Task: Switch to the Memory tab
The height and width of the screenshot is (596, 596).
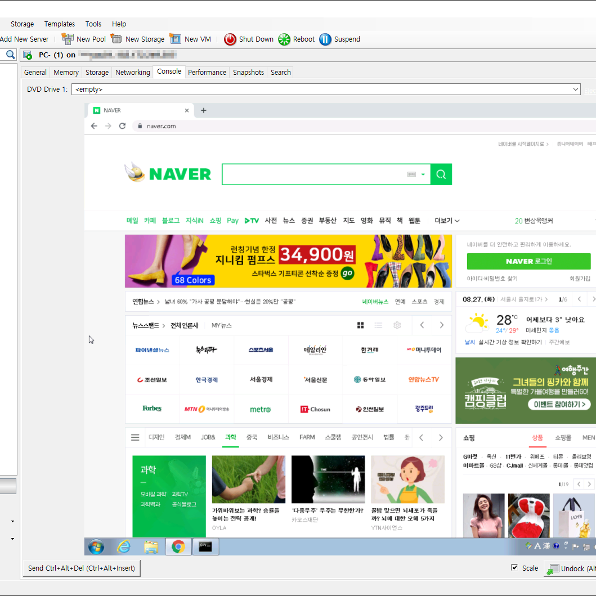Action: click(x=66, y=72)
